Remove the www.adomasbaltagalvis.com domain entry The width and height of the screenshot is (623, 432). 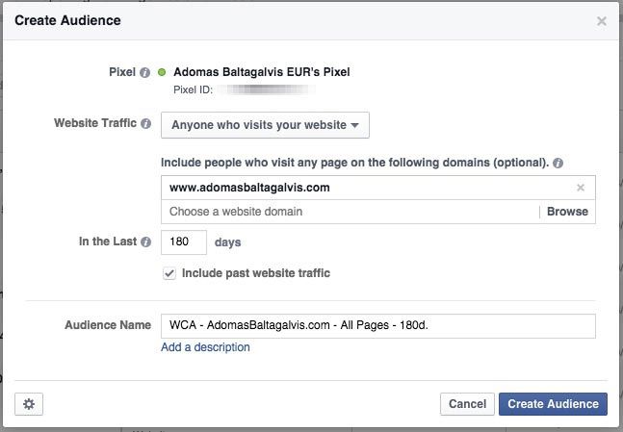point(581,189)
